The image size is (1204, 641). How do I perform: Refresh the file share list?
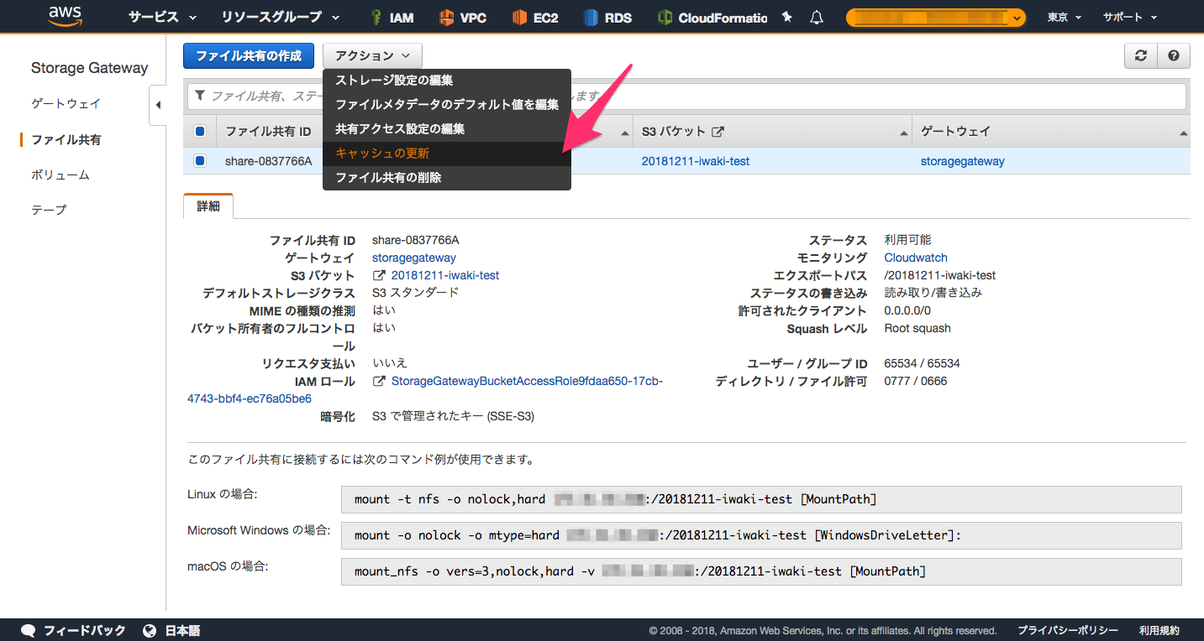coord(1141,55)
